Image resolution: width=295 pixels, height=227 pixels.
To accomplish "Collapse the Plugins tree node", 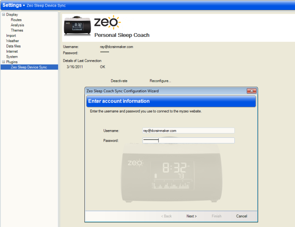I will click(3, 62).
